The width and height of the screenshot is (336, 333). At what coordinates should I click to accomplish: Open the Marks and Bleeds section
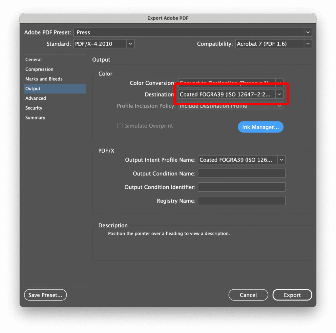[x=44, y=79]
